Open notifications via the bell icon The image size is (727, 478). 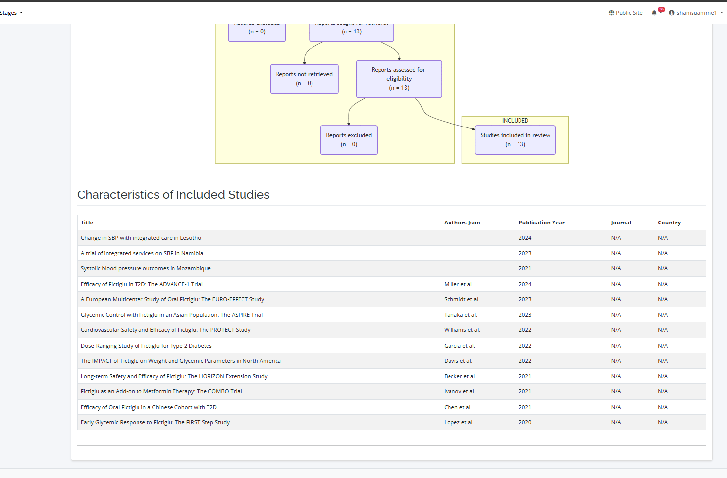tap(654, 13)
